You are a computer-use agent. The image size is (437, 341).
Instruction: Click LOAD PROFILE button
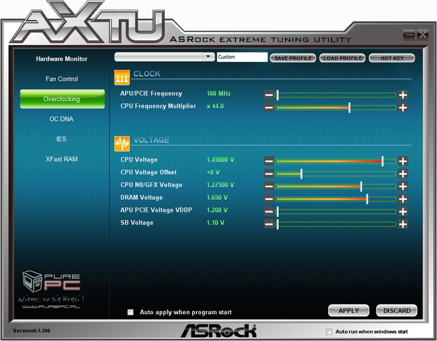coord(342,58)
